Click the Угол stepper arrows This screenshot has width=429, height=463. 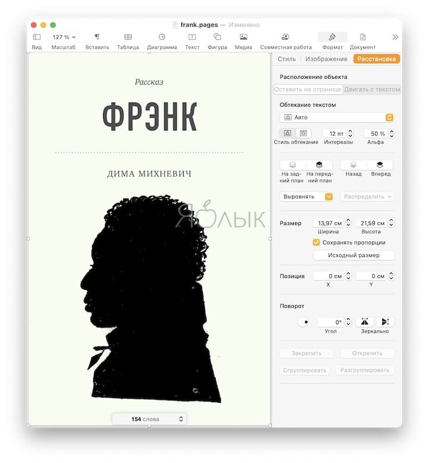pyautogui.click(x=348, y=322)
